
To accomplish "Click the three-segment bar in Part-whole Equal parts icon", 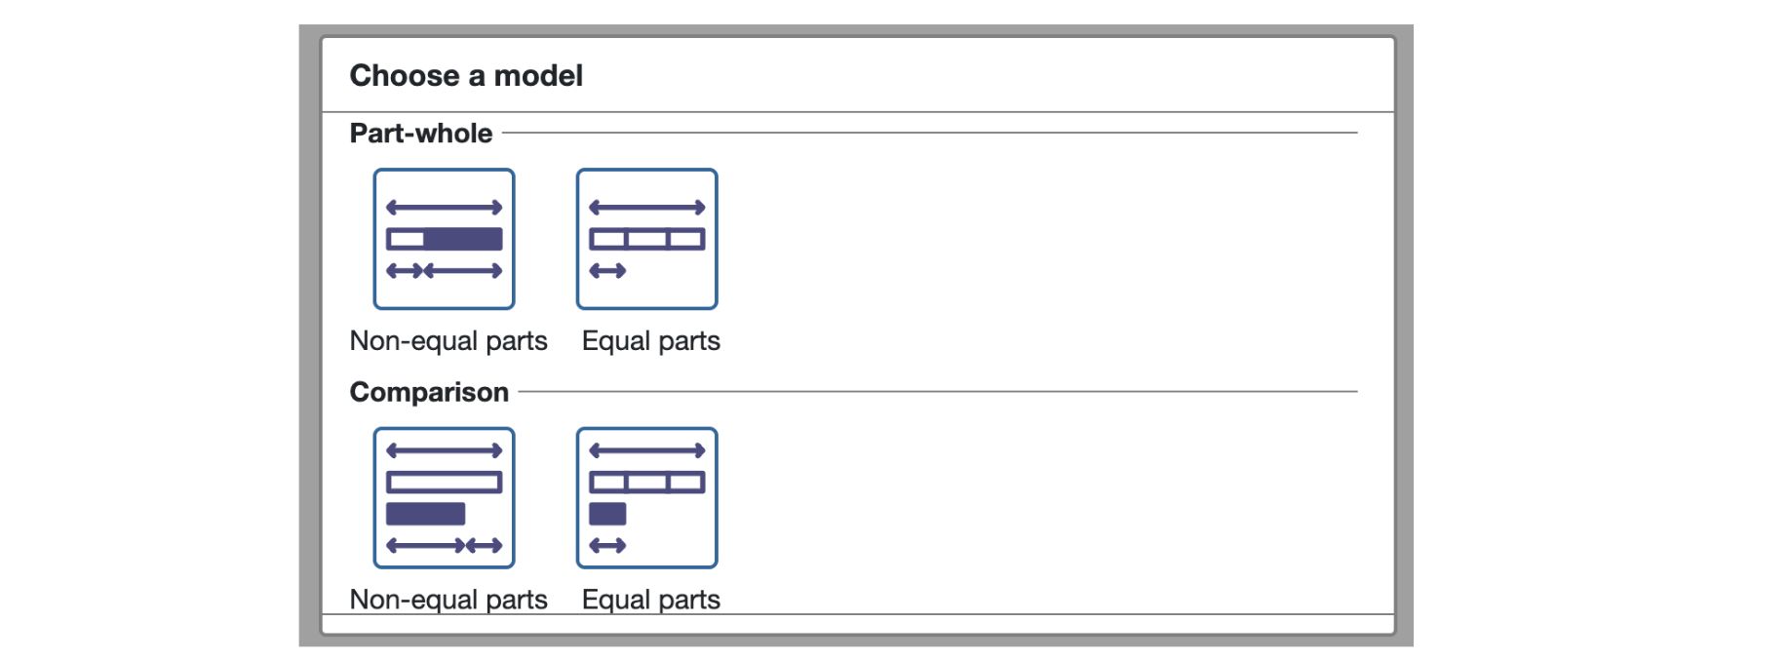I will (x=646, y=239).
